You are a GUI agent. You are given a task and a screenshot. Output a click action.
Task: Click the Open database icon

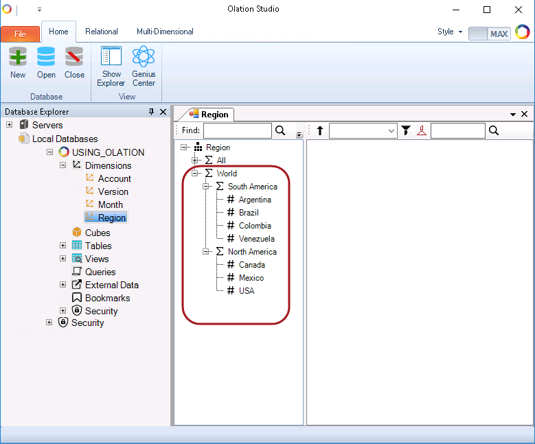tap(46, 62)
